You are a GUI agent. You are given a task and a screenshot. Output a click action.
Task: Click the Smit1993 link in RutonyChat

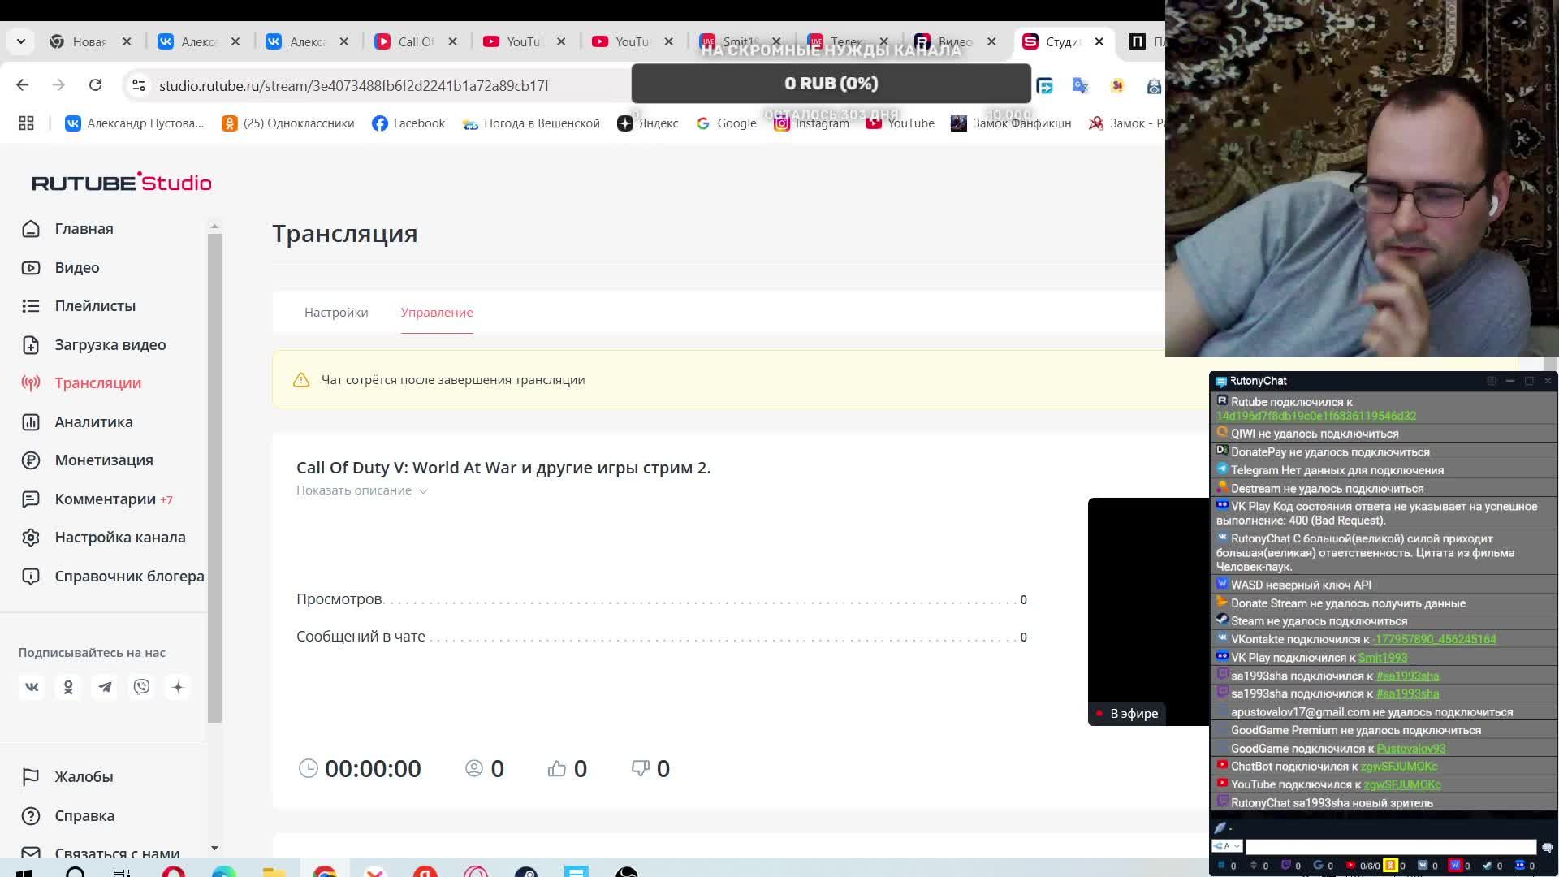point(1382,658)
